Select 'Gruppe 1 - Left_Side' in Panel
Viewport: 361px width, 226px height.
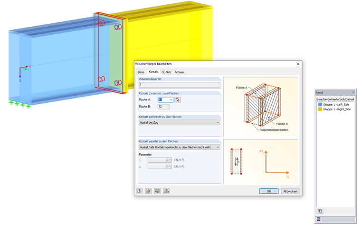(x=336, y=105)
